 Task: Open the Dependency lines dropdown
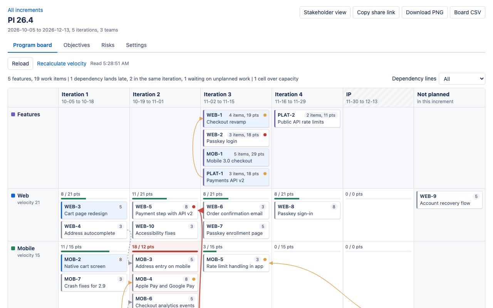pos(462,79)
